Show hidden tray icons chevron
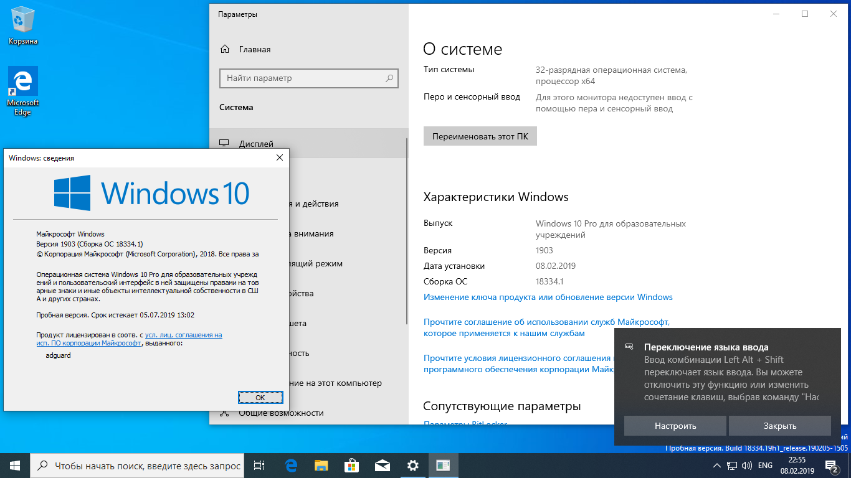Viewport: 851px width, 478px height. coord(718,466)
